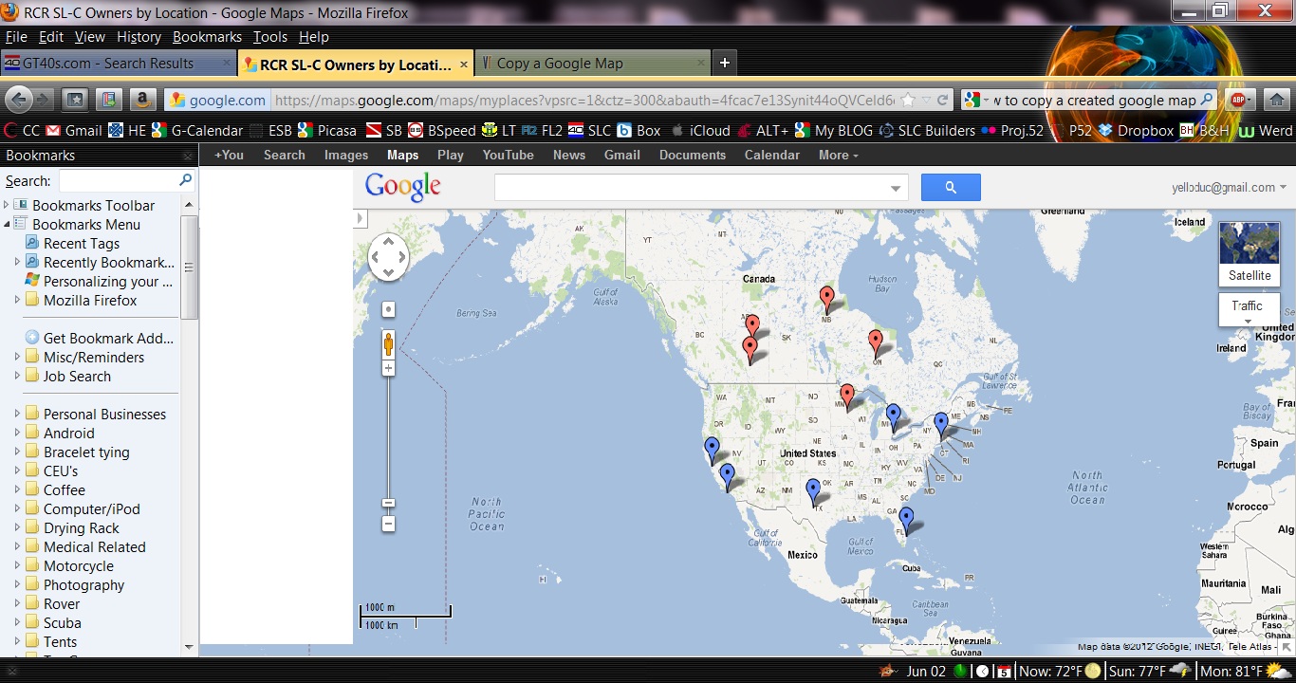Expand the Mozilla Firefox bookmarks folder

point(18,300)
